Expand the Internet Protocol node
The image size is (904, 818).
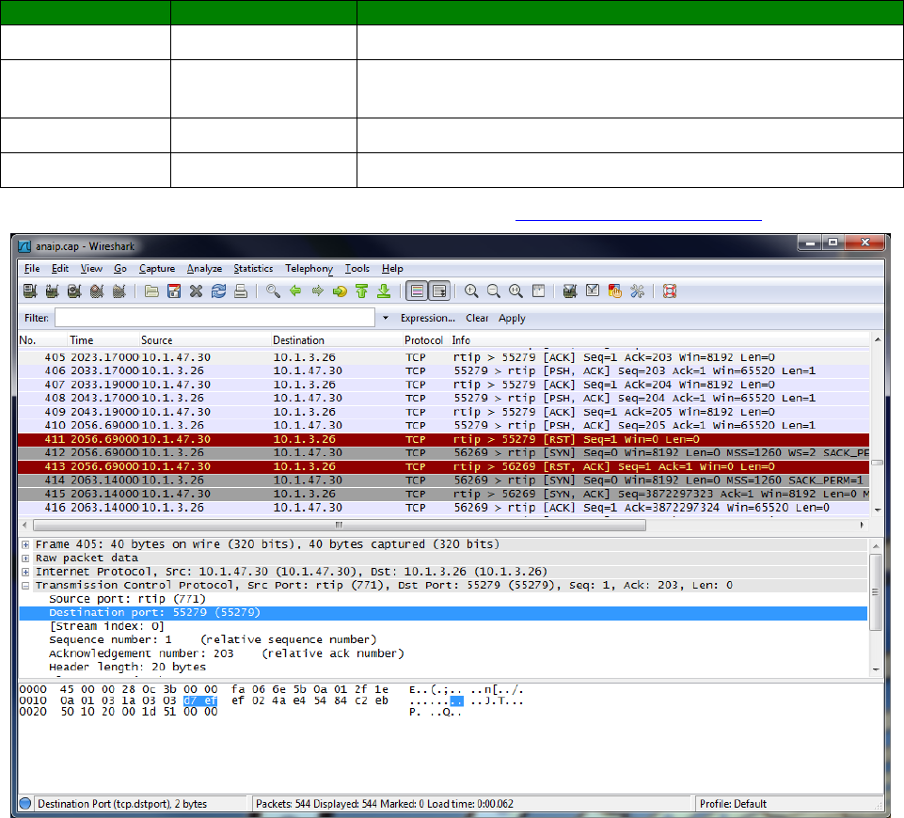point(25,572)
